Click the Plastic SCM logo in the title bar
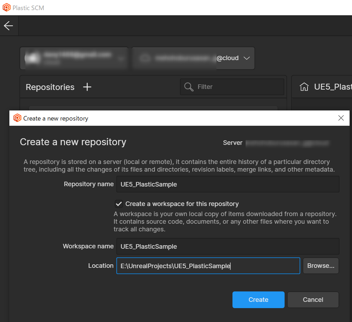The image size is (352, 322). (7, 7)
